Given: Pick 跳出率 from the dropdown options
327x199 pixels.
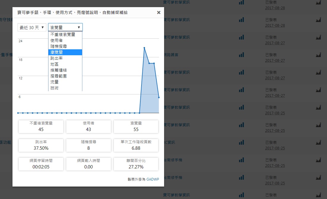Looking at the screenshot, I should pos(56,58).
